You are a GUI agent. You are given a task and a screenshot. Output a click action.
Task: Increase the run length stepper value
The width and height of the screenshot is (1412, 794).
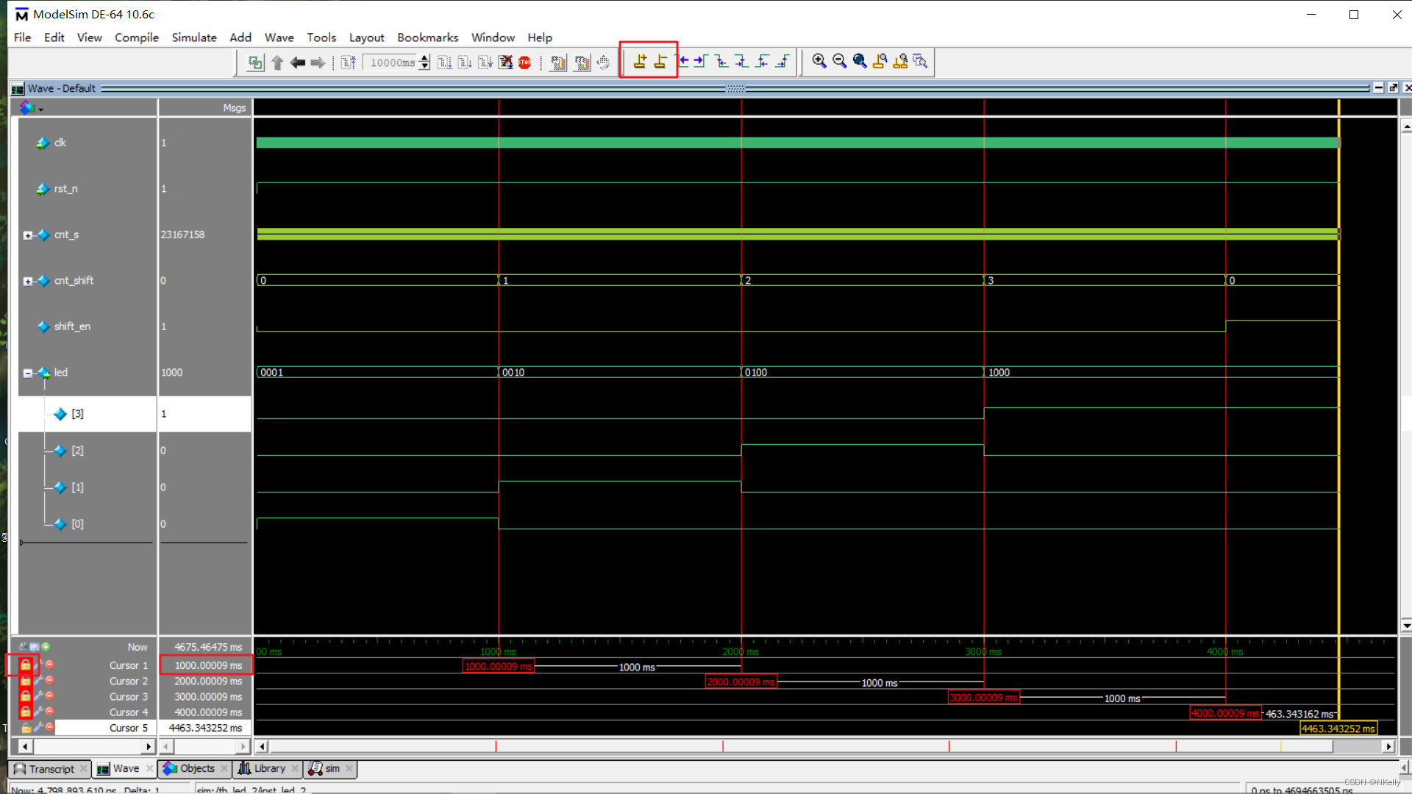pos(424,58)
